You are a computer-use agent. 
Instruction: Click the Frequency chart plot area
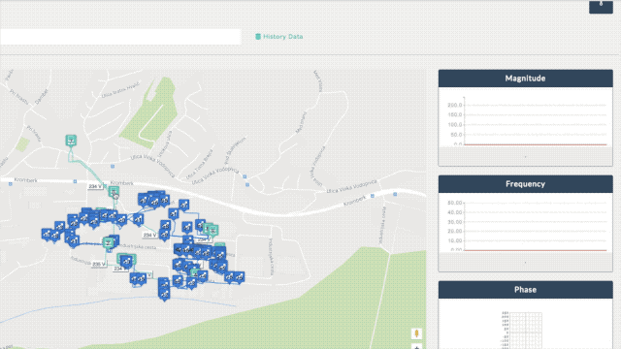point(535,227)
